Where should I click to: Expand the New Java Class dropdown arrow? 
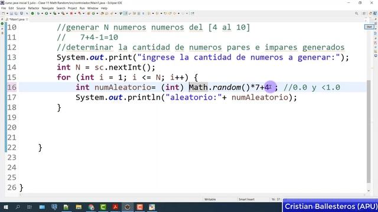[x=97, y=14]
